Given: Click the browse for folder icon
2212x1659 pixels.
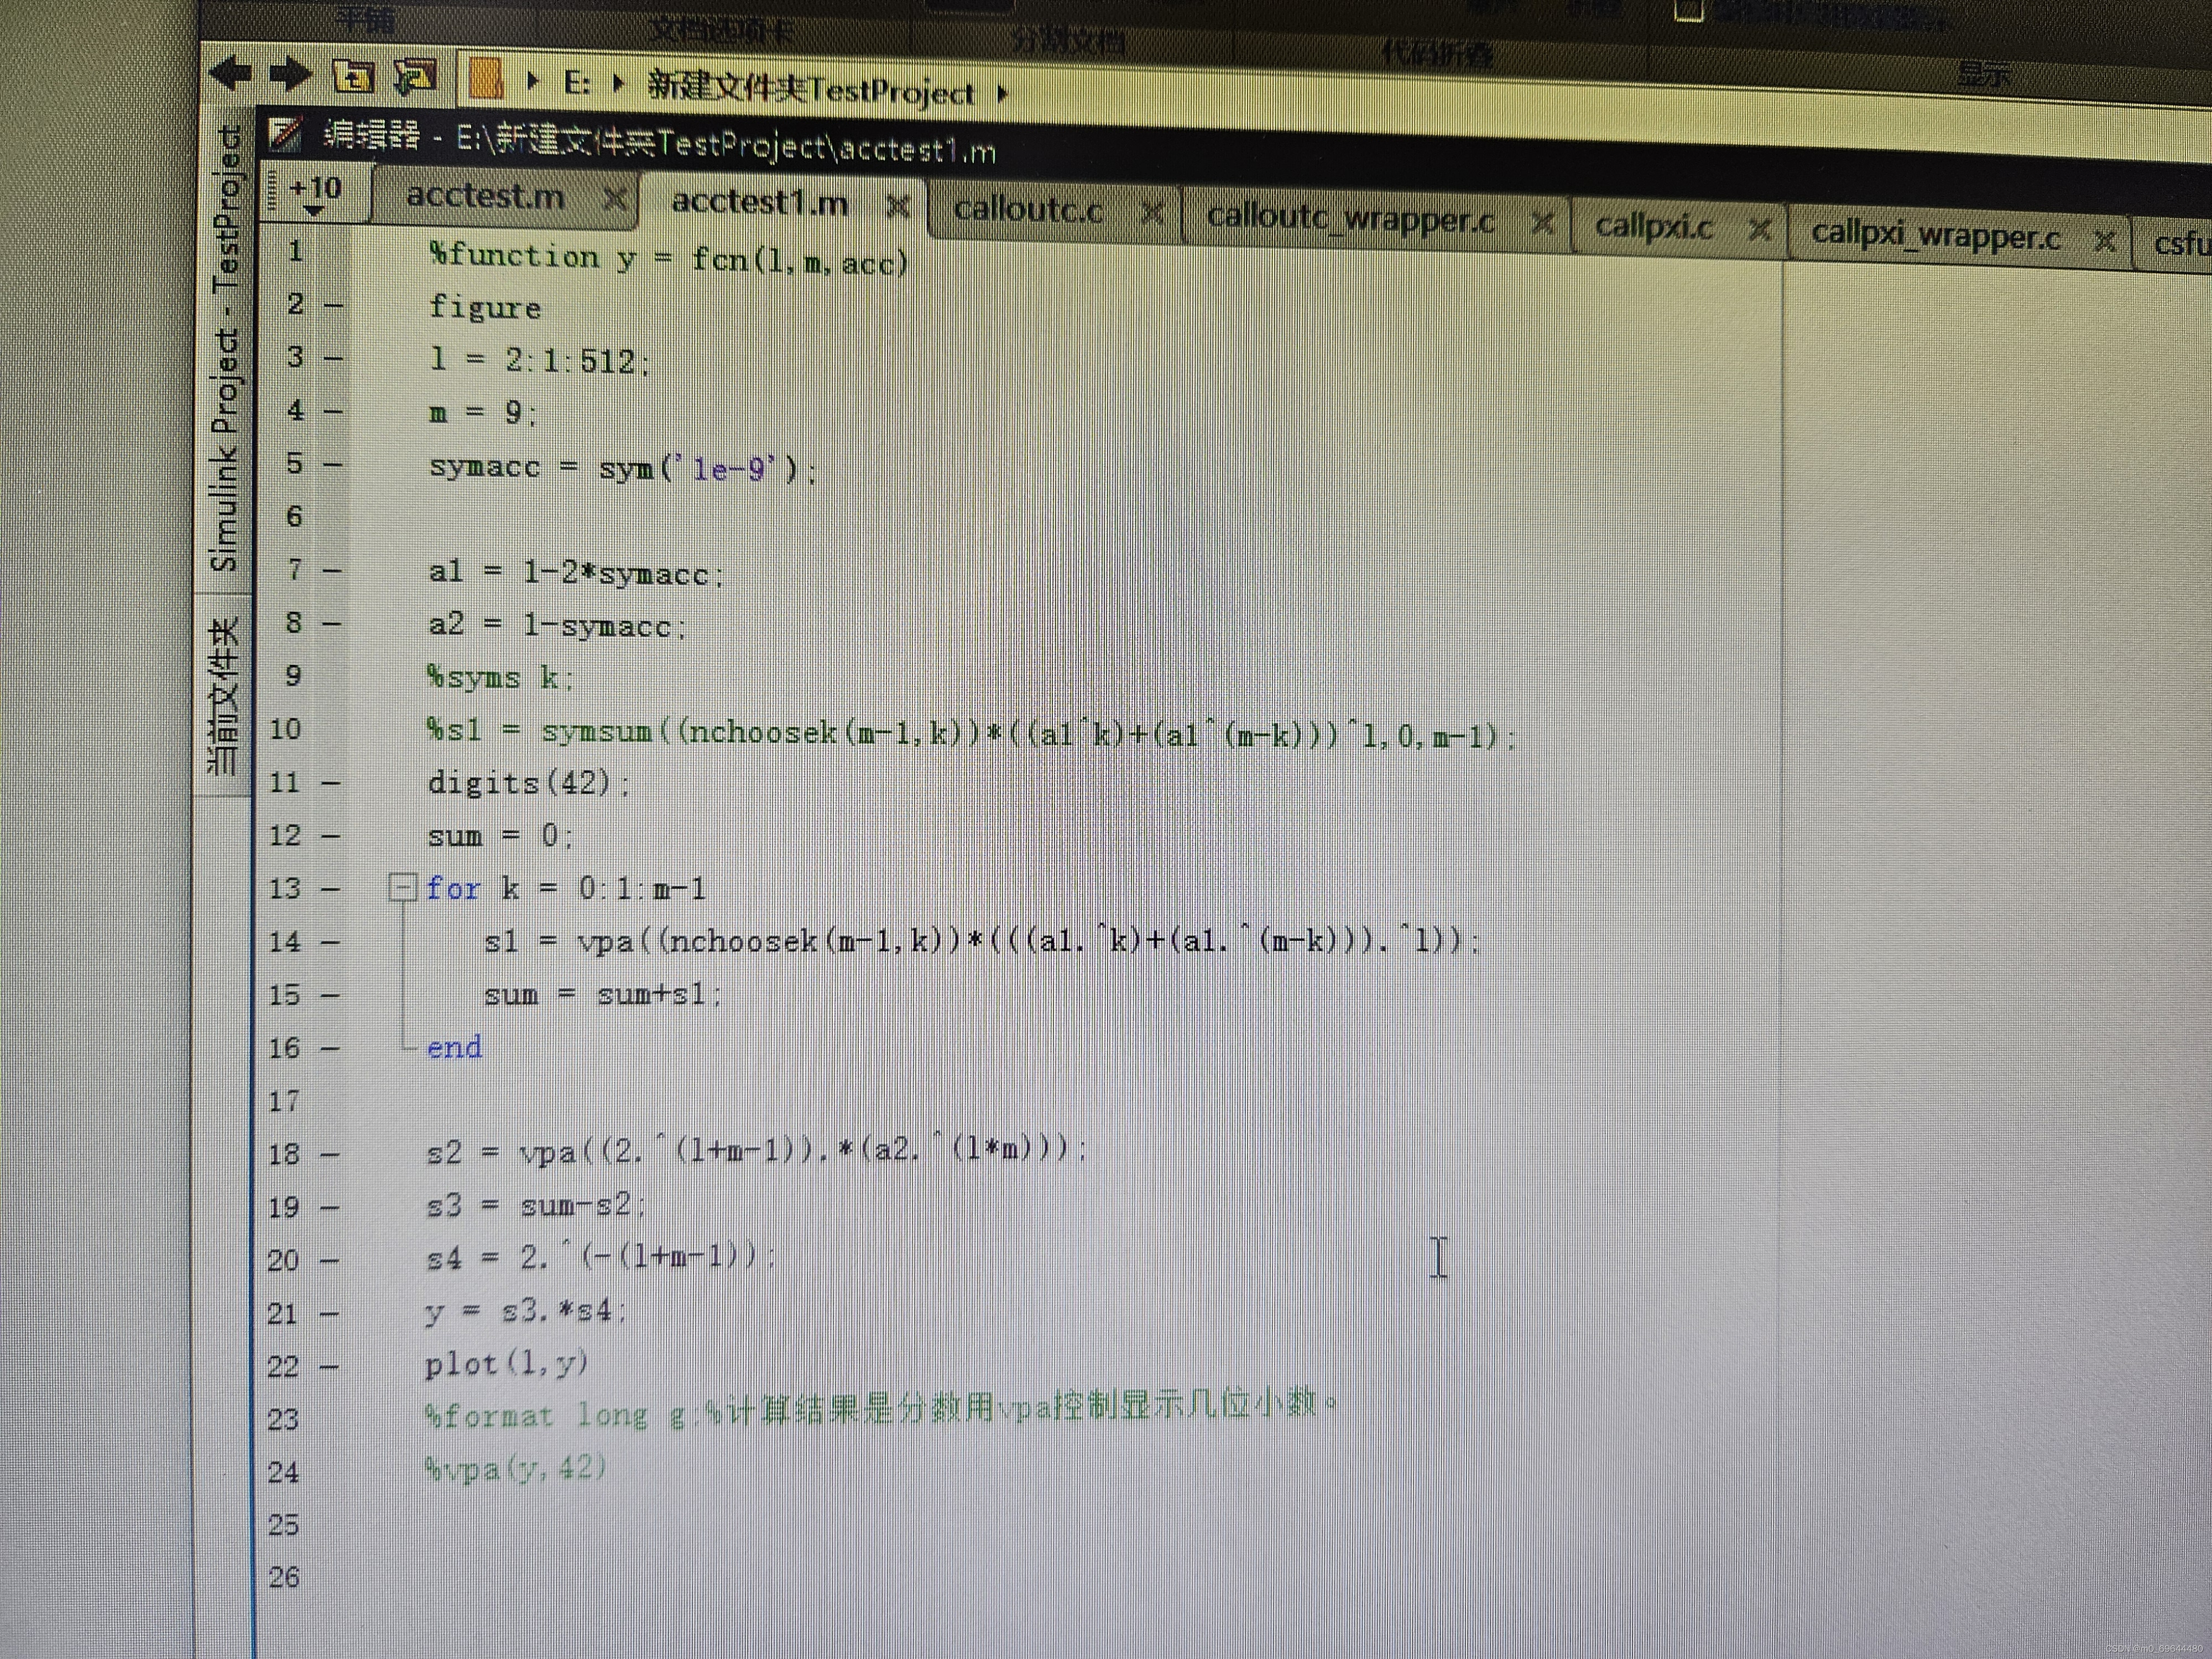Looking at the screenshot, I should pos(415,76).
